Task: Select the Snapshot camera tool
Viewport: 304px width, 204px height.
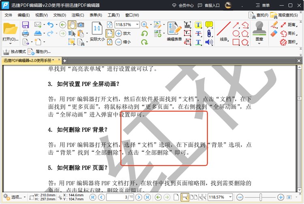Action: pyautogui.click(x=81, y=25)
